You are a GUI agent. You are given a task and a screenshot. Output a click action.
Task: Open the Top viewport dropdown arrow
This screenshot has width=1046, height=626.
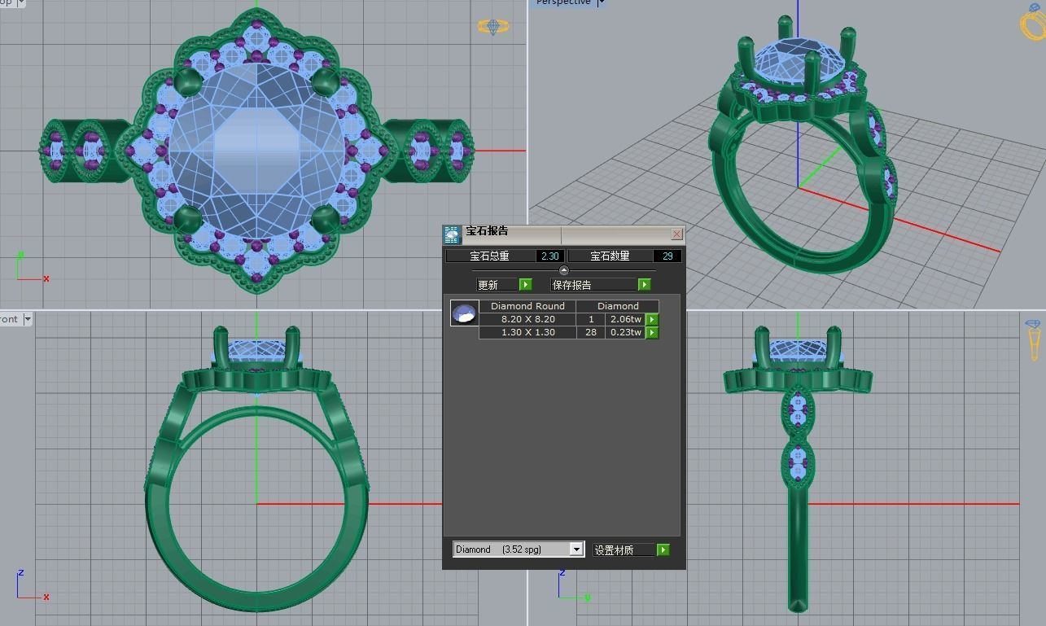click(20, 2)
